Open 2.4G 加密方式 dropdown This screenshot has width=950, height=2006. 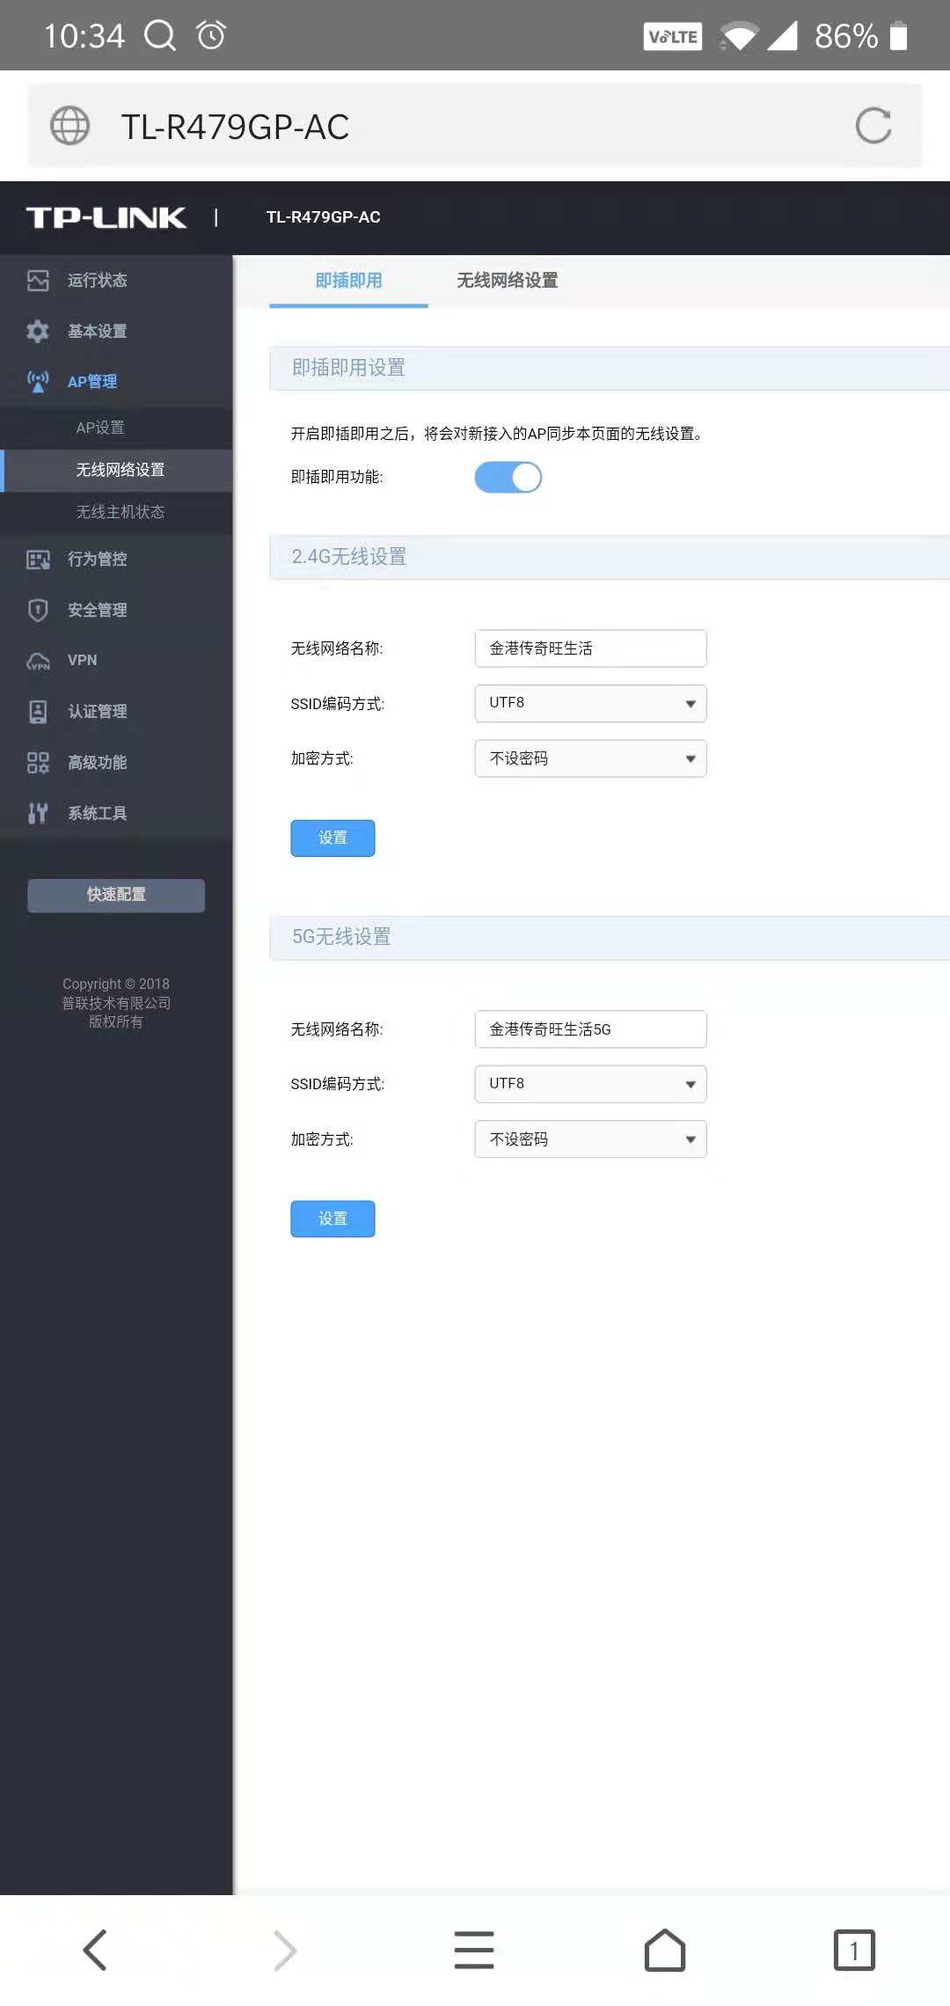pos(590,758)
